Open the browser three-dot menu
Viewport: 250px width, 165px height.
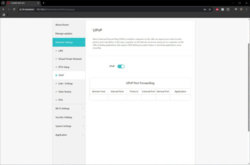click(246, 9)
